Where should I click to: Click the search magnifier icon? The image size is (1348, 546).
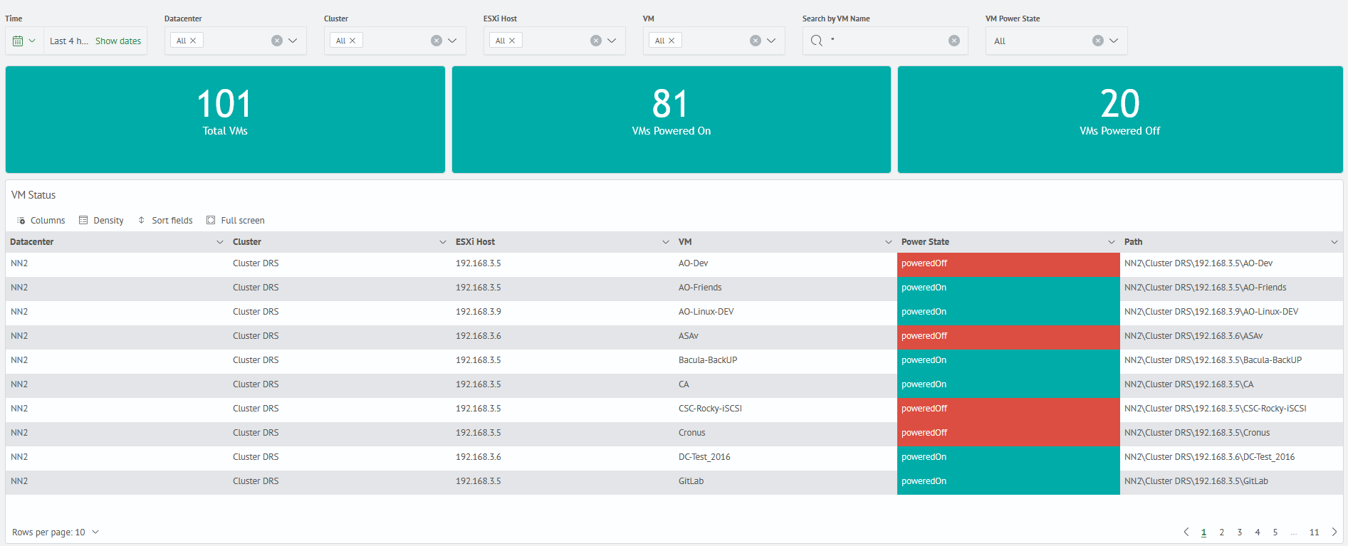(x=817, y=41)
